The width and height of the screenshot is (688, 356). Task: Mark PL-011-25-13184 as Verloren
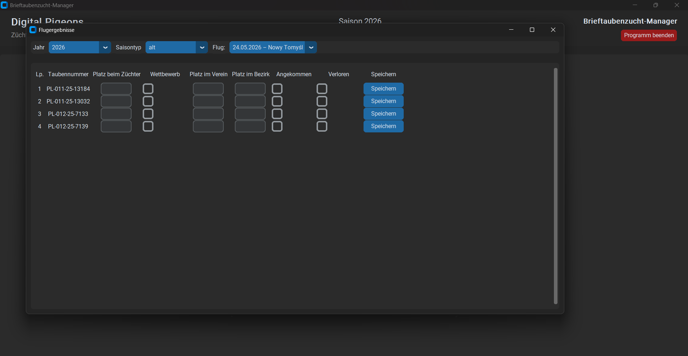(322, 89)
